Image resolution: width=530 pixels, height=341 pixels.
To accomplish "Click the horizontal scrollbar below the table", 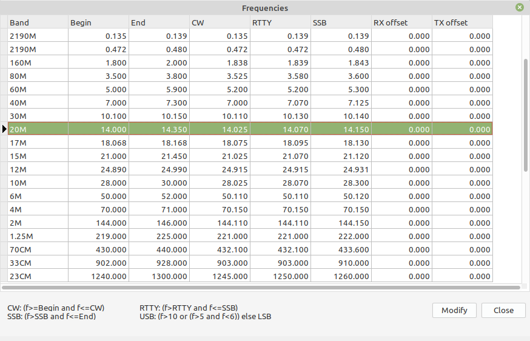I will click(261, 288).
